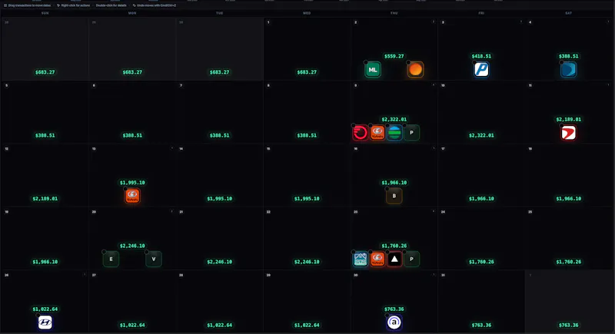Click the 'Undo moves with Cmd/Ctrl+Z' hint
The width and height of the screenshot is (615, 334).
tap(155, 5)
